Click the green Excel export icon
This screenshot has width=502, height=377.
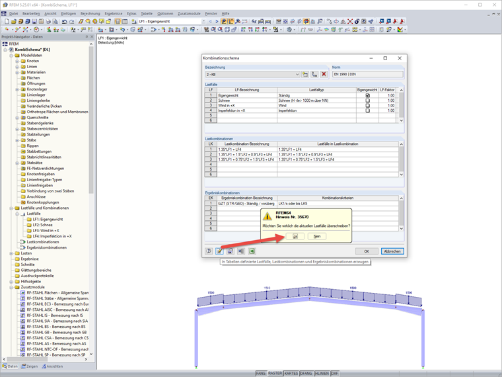(252, 251)
